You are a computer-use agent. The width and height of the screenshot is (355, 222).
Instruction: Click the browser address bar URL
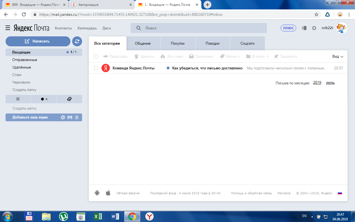pyautogui.click(x=131, y=14)
